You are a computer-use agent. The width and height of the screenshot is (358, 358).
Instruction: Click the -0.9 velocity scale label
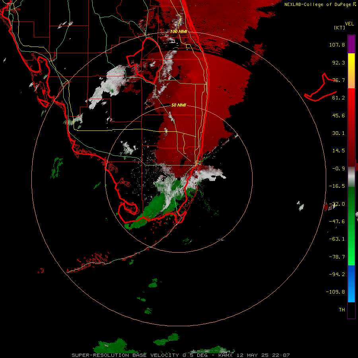coord(339,169)
